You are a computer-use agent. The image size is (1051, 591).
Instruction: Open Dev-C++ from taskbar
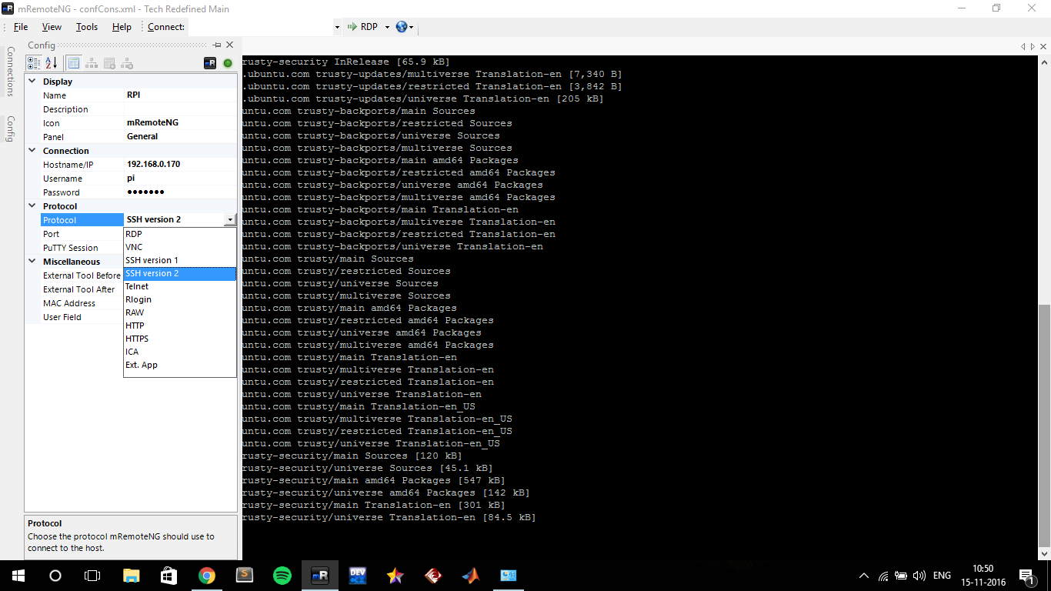(358, 575)
